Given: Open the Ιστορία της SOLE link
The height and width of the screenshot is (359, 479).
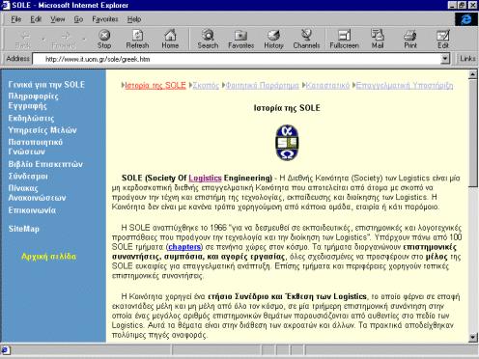Looking at the screenshot, I should 155,85.
